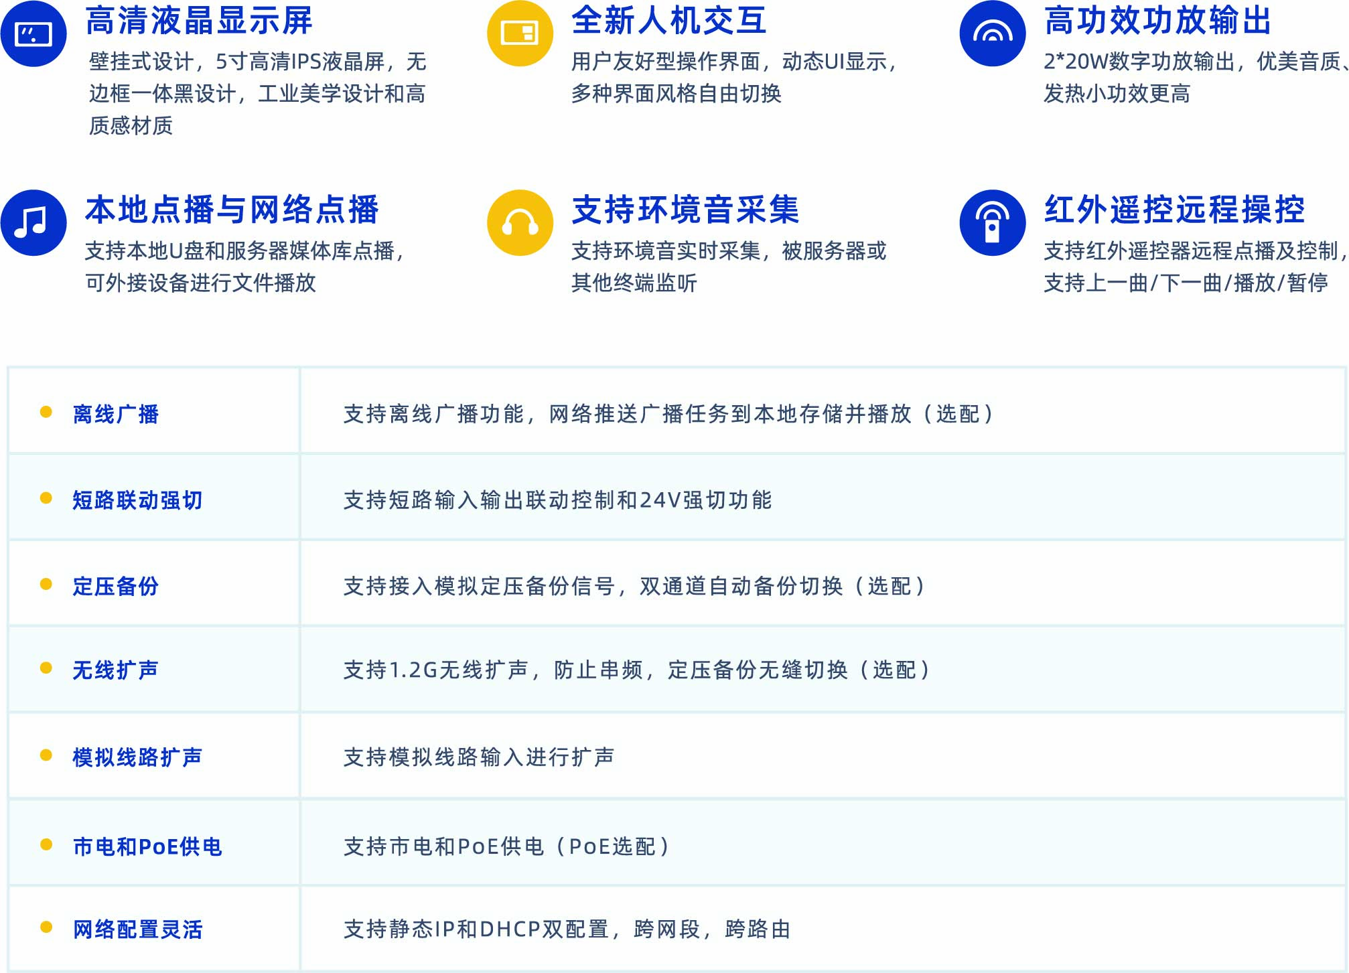Select the 模拟线路扩声 row label
This screenshot has height=973, width=1349.
tap(137, 757)
